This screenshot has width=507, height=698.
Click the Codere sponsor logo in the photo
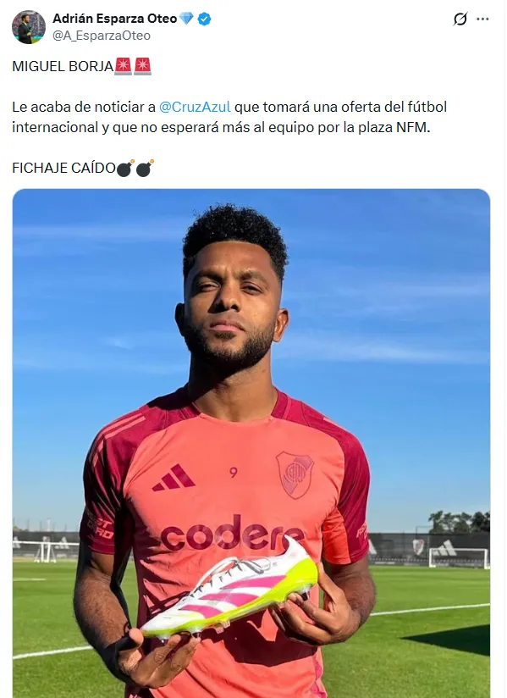(232, 534)
